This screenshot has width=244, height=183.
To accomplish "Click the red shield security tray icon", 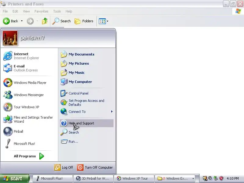I will click(221, 178).
